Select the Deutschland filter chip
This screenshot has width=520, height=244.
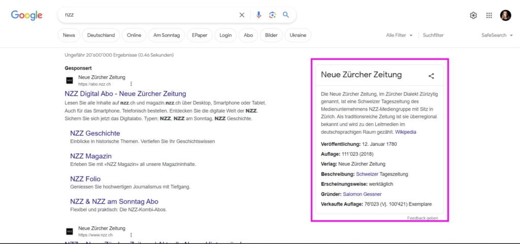click(x=101, y=35)
